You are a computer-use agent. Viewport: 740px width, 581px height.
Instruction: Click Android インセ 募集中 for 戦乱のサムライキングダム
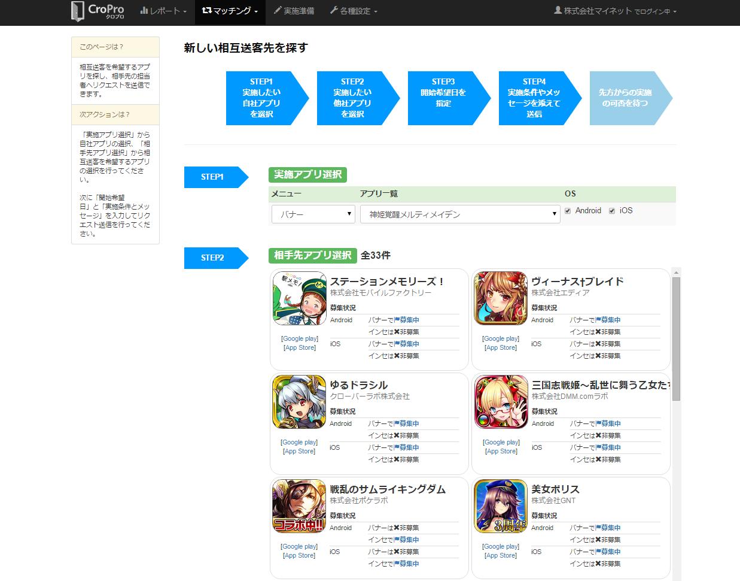(407, 540)
